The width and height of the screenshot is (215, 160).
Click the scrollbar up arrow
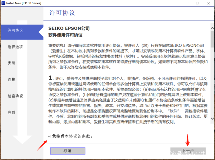(212, 28)
